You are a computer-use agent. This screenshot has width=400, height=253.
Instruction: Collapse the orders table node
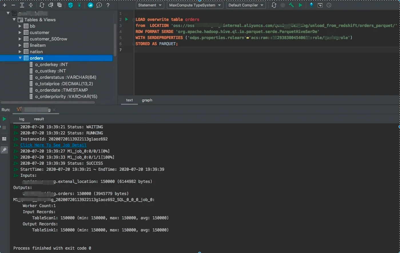(x=20, y=58)
